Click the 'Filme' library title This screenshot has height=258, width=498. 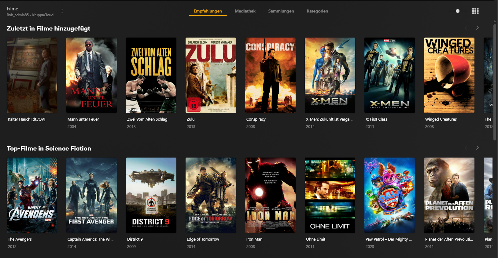[x=13, y=9]
